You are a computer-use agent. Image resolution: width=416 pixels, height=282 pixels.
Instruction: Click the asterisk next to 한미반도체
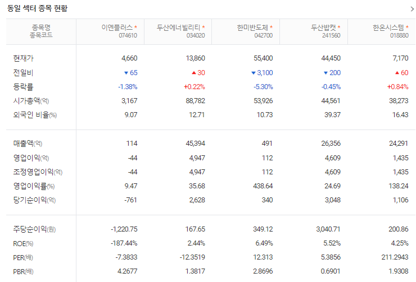271,27
